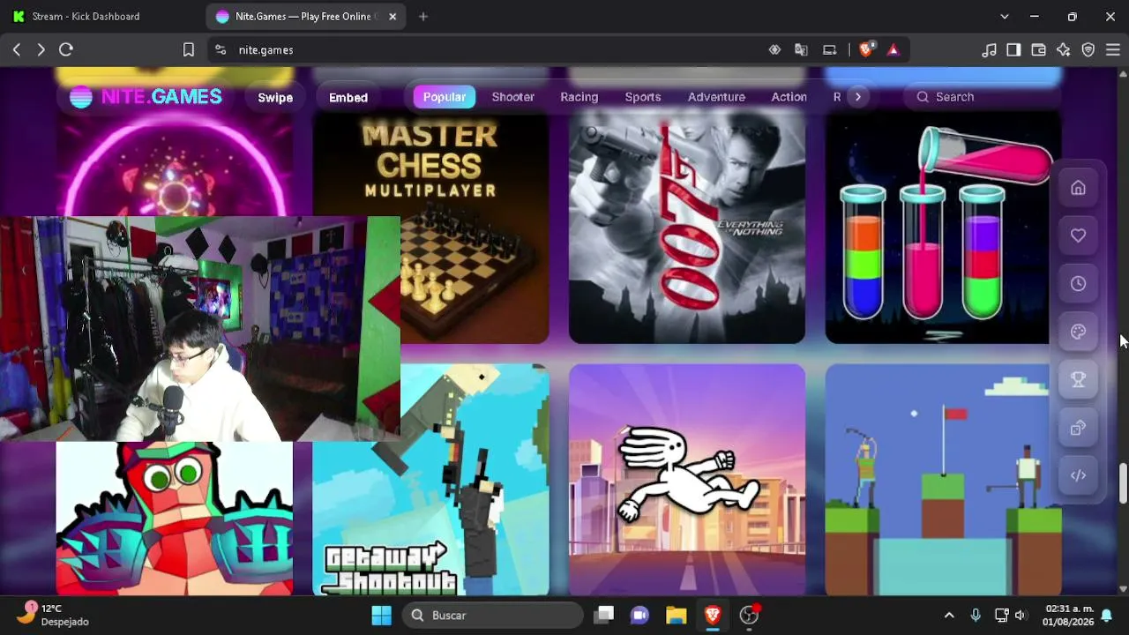Open the neon pink orb game
This screenshot has height=635, width=1129.
click(x=175, y=164)
